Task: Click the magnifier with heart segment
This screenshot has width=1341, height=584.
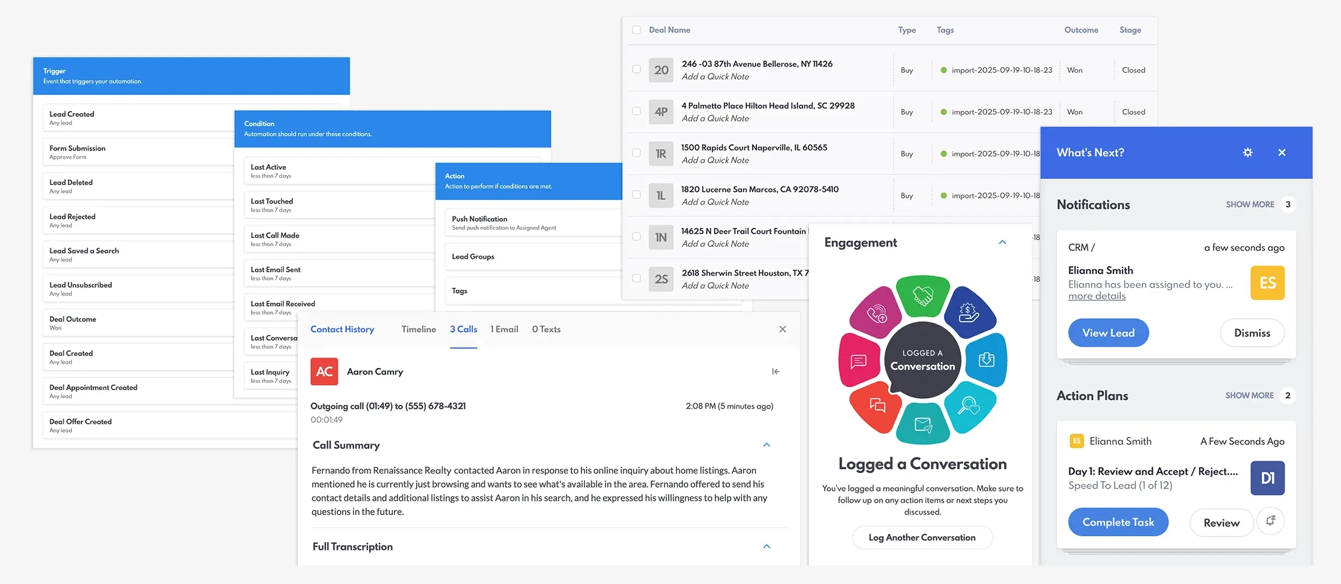Action: point(969,405)
